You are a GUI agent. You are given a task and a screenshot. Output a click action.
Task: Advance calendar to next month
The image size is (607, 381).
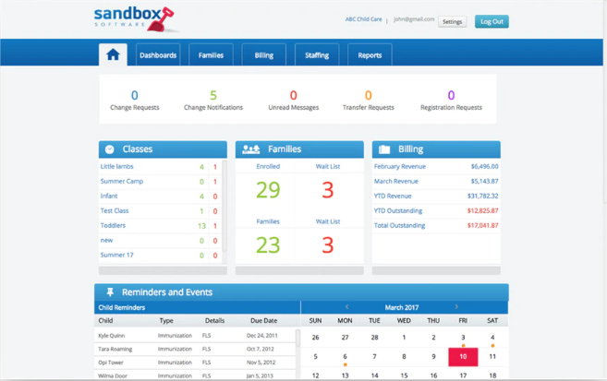[x=455, y=307]
